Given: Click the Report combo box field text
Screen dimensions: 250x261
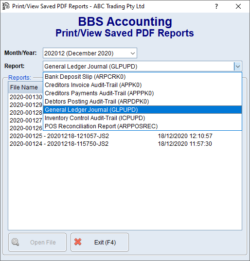Looking at the screenshot, I should [x=91, y=67].
